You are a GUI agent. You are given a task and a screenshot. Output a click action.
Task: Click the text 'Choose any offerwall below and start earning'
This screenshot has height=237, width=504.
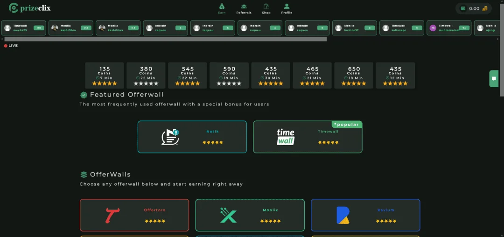tap(145, 184)
